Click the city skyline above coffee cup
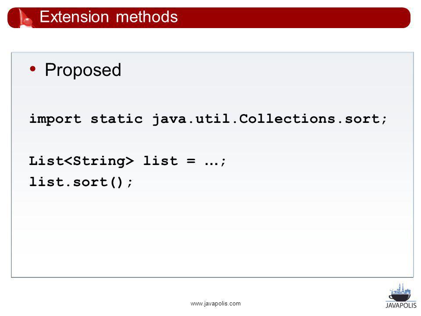The height and width of the screenshot is (316, 421). coord(400,289)
